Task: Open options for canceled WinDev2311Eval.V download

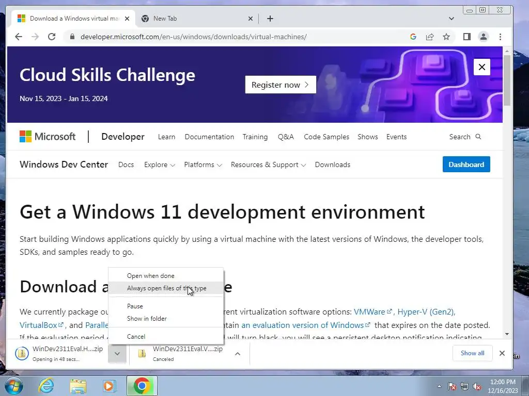Action: (x=238, y=354)
